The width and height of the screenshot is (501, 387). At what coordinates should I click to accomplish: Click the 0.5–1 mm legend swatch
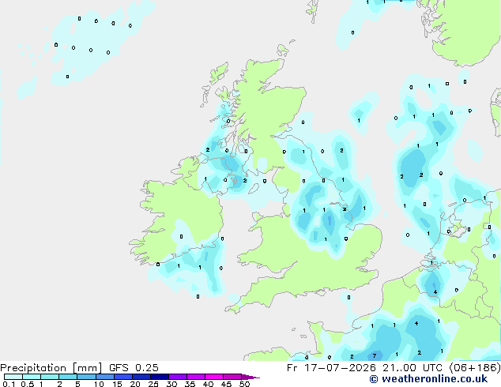point(32,377)
